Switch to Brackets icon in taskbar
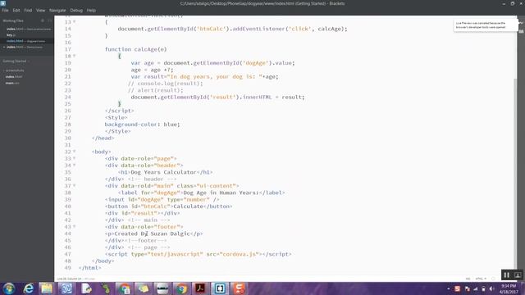This screenshot has height=295, width=525. (x=220, y=288)
